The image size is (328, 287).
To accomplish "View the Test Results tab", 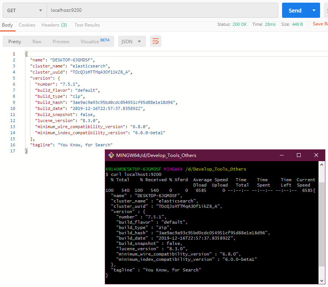I will pos(87,25).
